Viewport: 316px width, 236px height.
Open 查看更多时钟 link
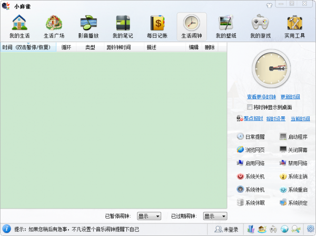click(x=261, y=97)
